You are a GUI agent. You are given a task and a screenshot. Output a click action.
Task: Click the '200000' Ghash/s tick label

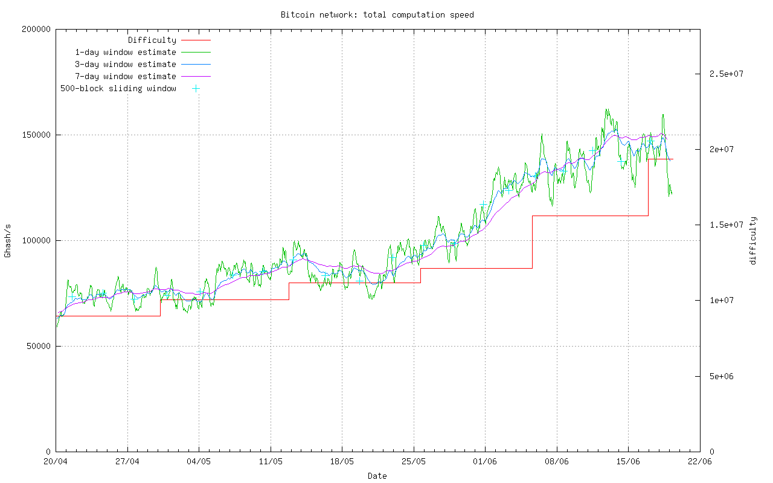point(36,29)
